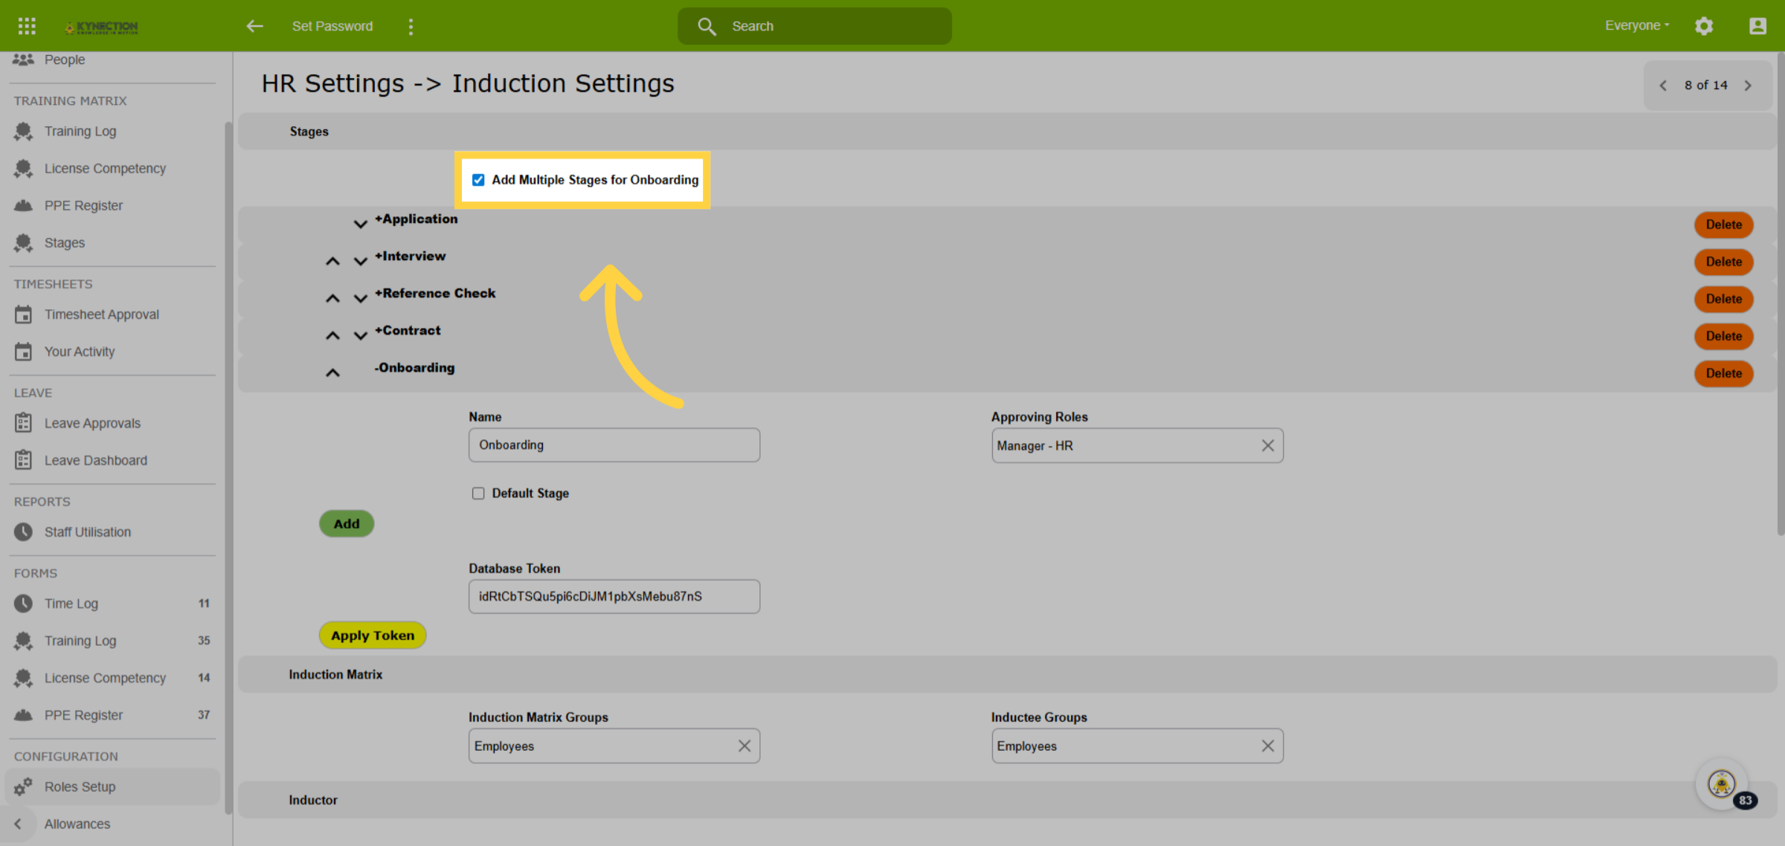Open PPE Register under Forms
Screen dimensions: 1785x846
click(83, 715)
